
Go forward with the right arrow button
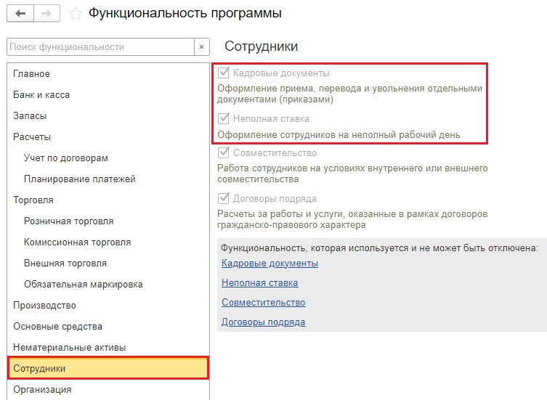point(46,14)
